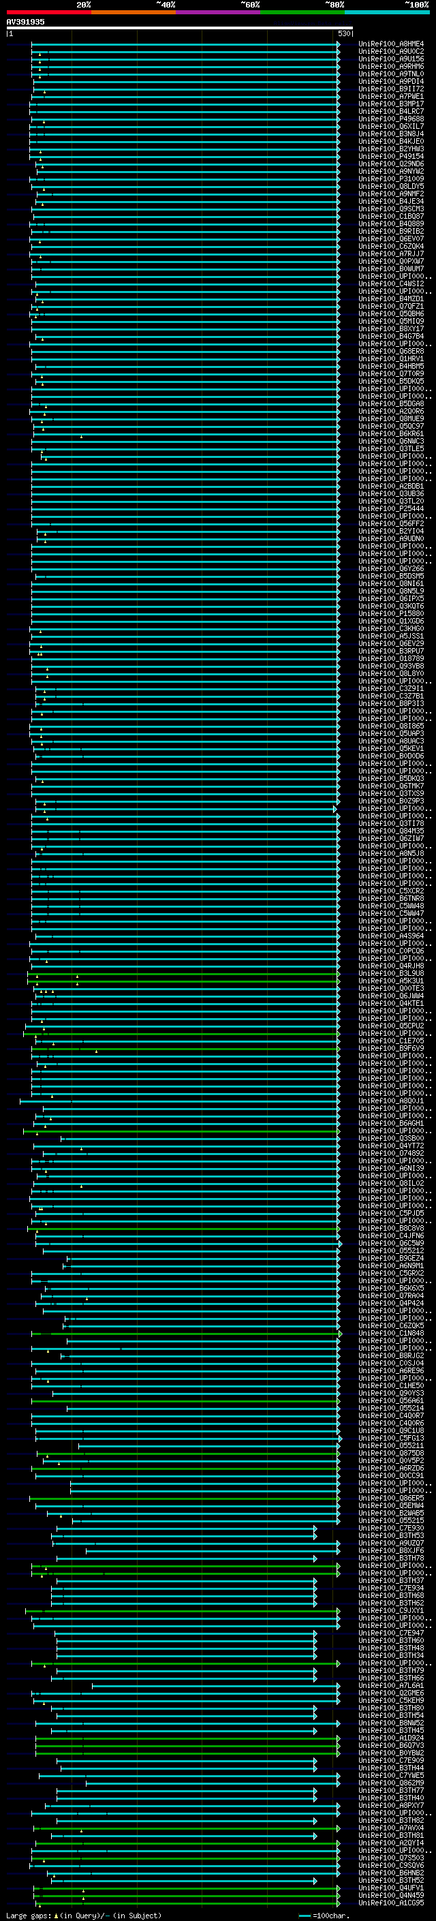Select the UniRef100_Q862M9 label
The width and height of the screenshot is (436, 1921).
click(x=391, y=1782)
